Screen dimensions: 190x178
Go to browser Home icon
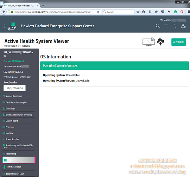[x=156, y=12]
